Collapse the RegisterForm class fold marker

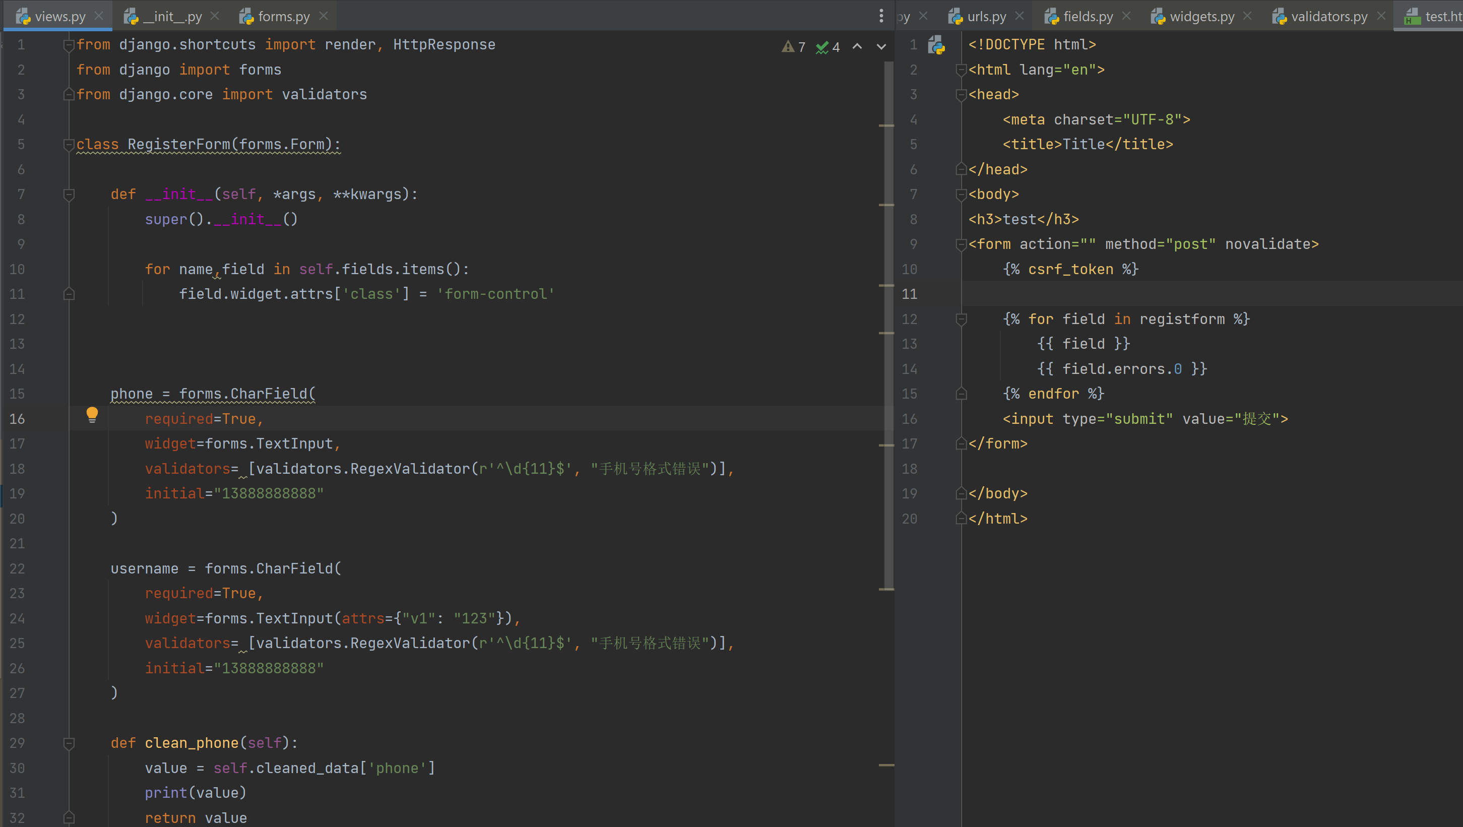click(x=69, y=144)
